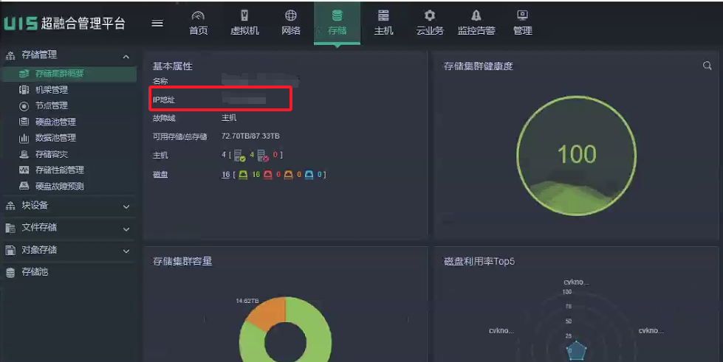
Task: Click the 硬盘池管理 disk icon
Action: 24,122
